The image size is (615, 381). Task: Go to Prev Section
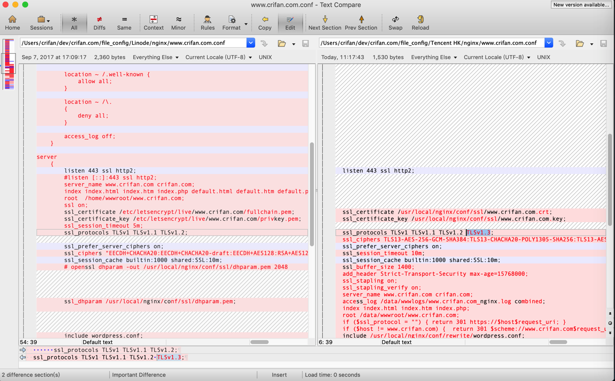click(x=361, y=23)
